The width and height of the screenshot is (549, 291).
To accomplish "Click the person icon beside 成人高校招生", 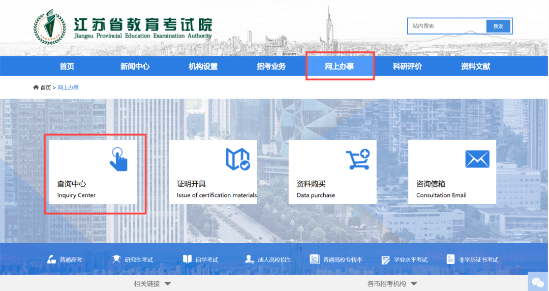I will coord(249,259).
